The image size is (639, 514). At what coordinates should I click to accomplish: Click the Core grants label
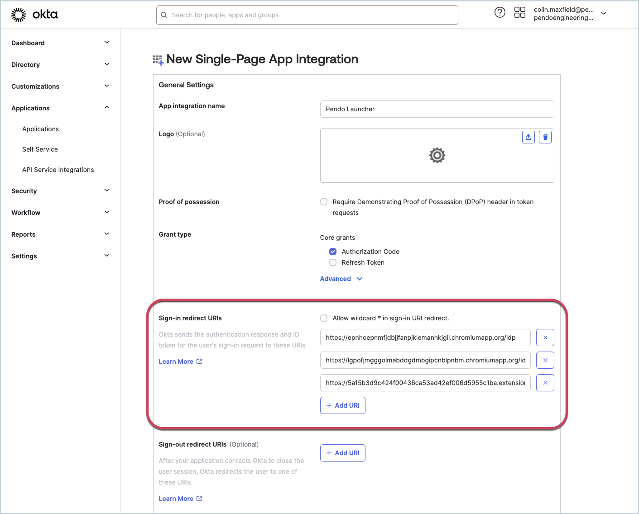[337, 238]
